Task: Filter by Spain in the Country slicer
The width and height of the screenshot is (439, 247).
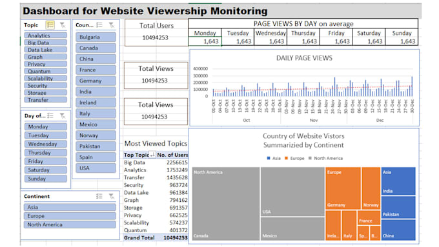Action: tap(96, 157)
